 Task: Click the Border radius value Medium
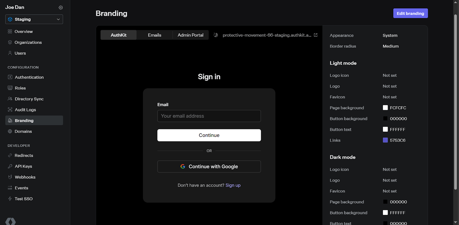point(390,46)
